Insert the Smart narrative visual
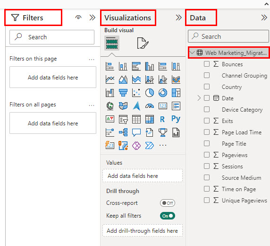270x246 pixels. [150, 132]
